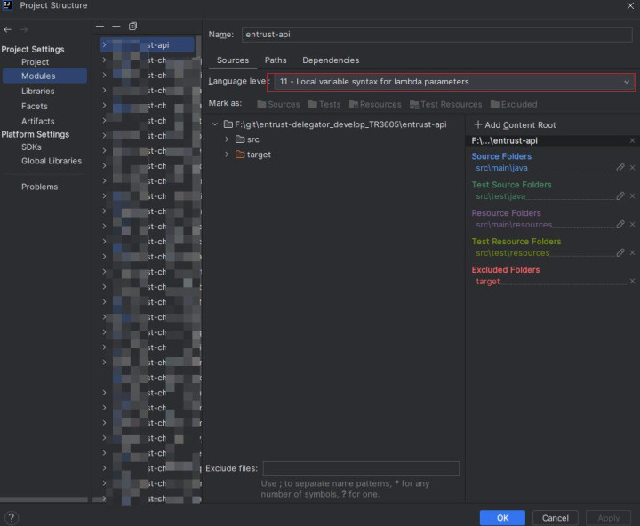
Task: Remove the entrust-api content root
Action: click(632, 140)
